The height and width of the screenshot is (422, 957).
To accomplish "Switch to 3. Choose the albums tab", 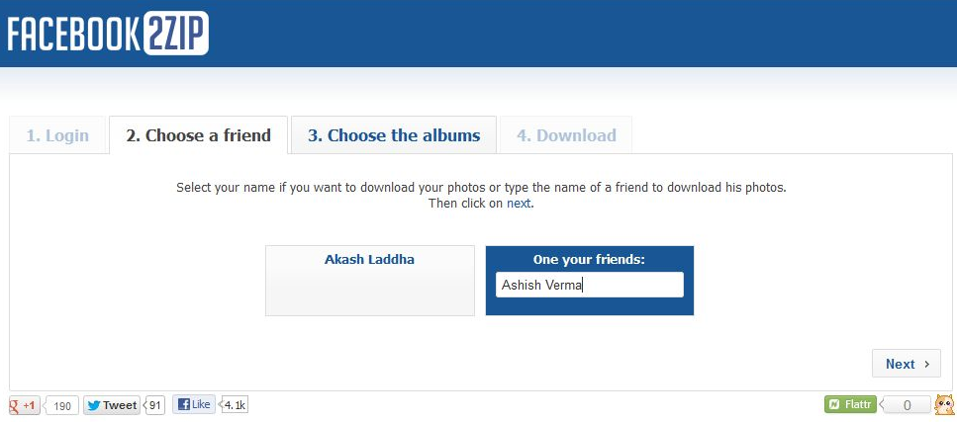I will (x=394, y=135).
